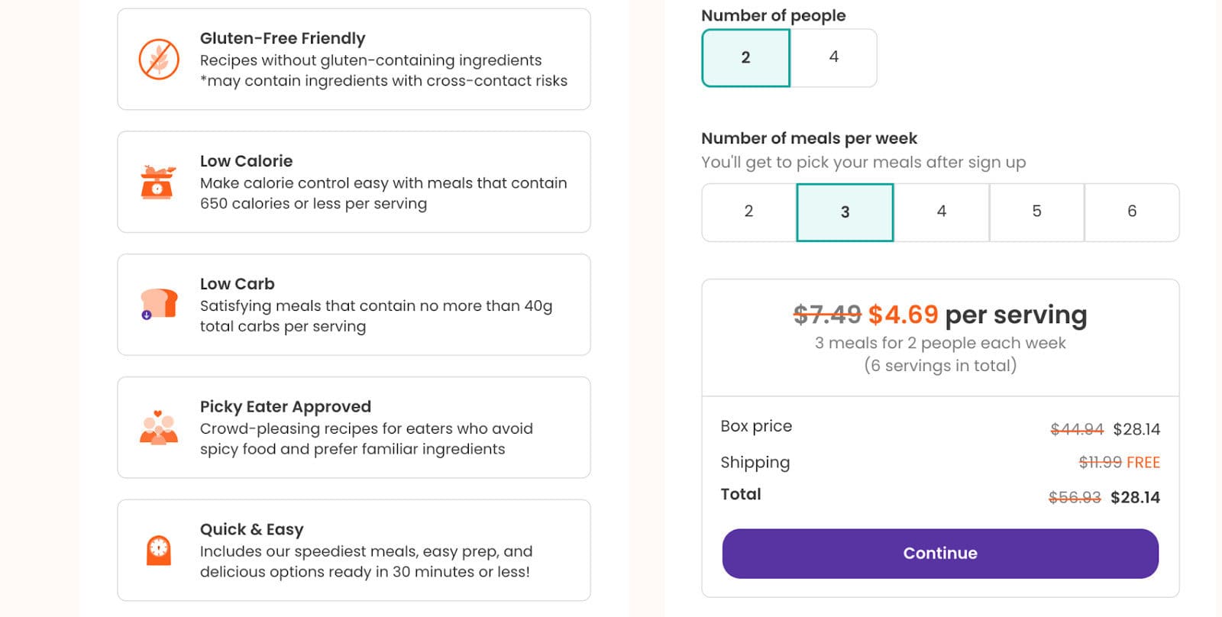This screenshot has height=617, width=1222.
Task: Toggle the Low Calorie preference heading
Action: click(246, 161)
